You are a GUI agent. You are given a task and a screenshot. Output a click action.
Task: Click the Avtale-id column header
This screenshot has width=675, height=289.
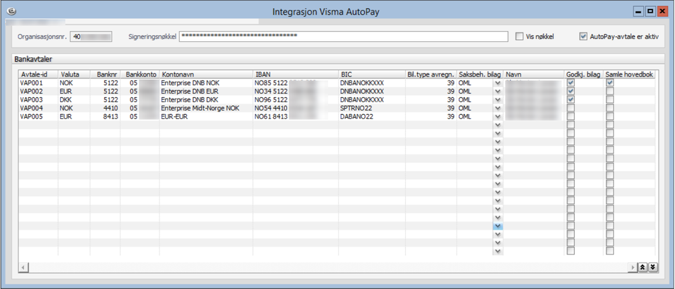coord(39,74)
